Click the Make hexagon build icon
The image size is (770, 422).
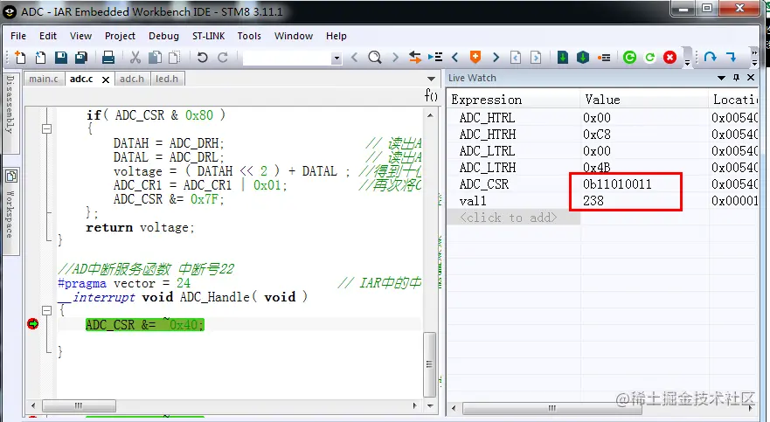click(x=583, y=58)
